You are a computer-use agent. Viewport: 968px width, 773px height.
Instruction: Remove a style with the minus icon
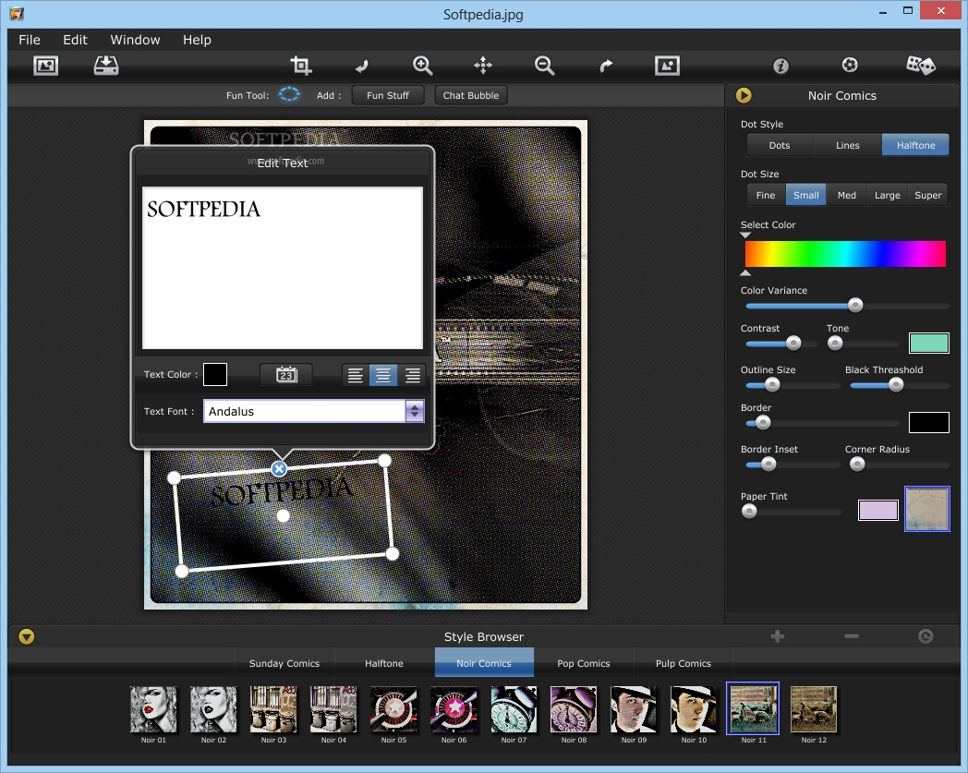[852, 636]
